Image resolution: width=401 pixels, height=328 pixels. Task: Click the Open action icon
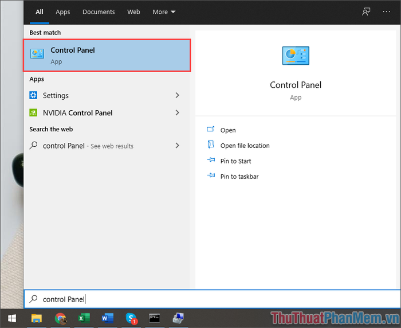(x=210, y=129)
